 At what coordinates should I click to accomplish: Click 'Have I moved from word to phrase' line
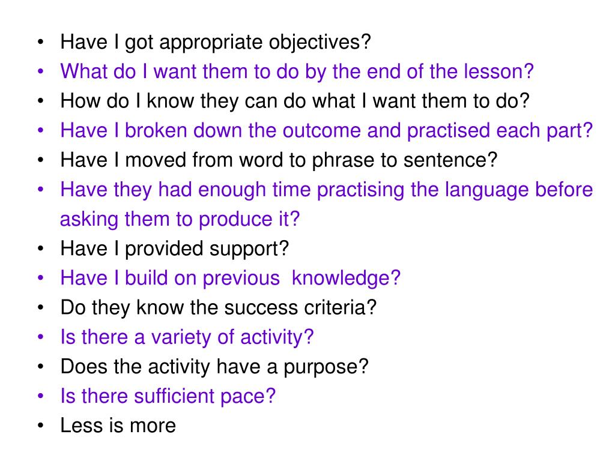click(279, 160)
